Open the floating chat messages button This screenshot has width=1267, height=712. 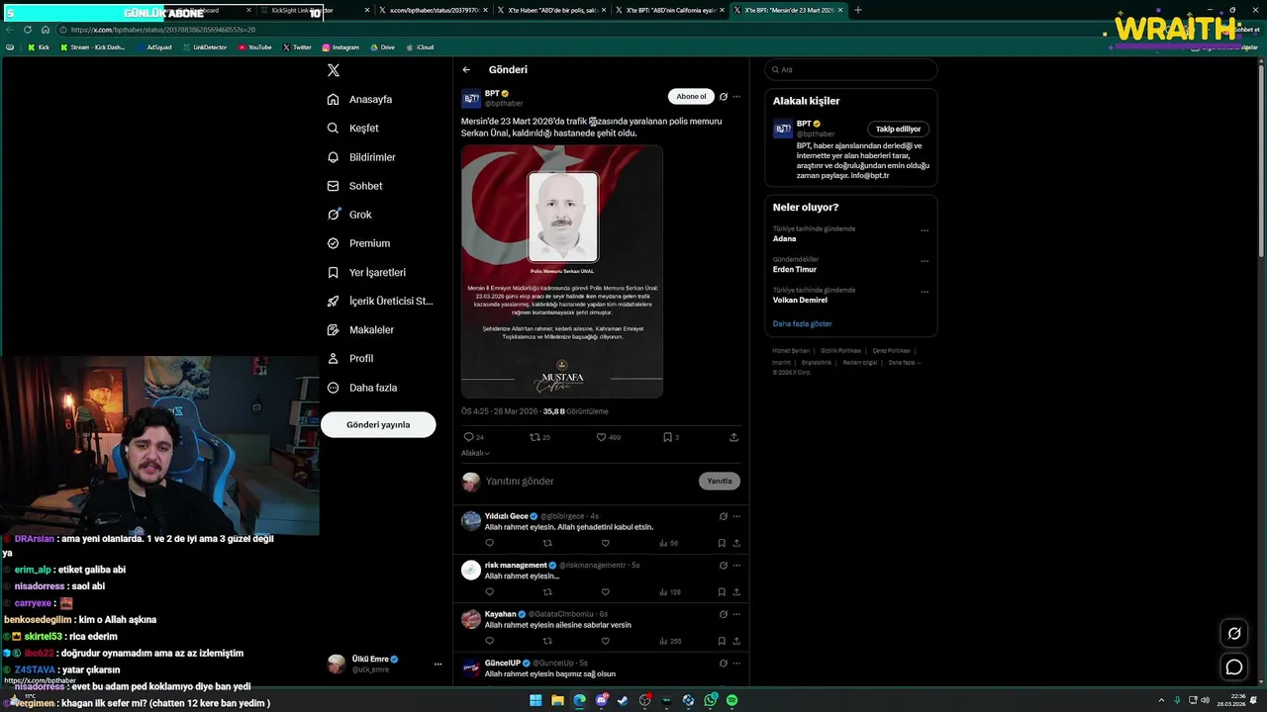(x=1234, y=667)
